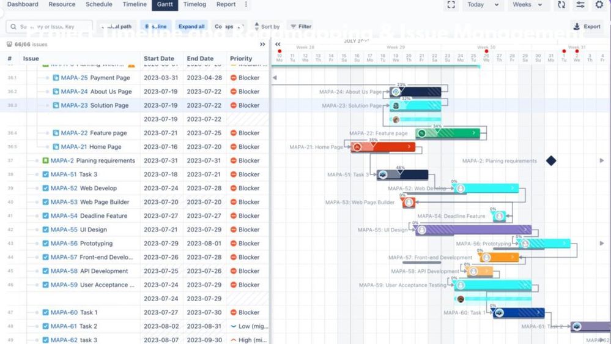This screenshot has height=344, width=611.
Task: Click the avatar on MAPA-58 API Development bar
Action: 473,271
